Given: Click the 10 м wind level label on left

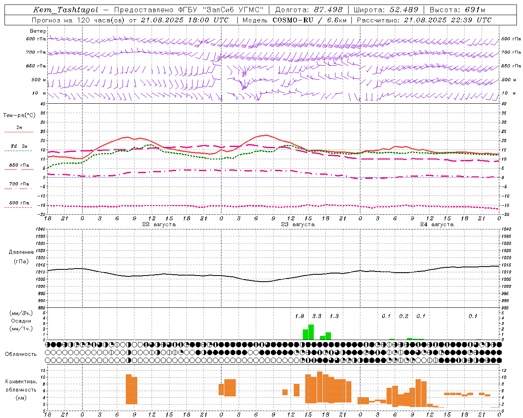Looking at the screenshot, I should click(x=39, y=93).
